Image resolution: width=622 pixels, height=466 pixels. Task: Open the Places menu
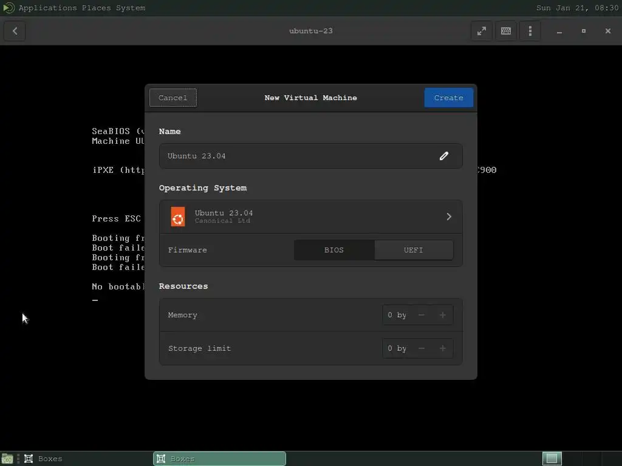(x=97, y=8)
